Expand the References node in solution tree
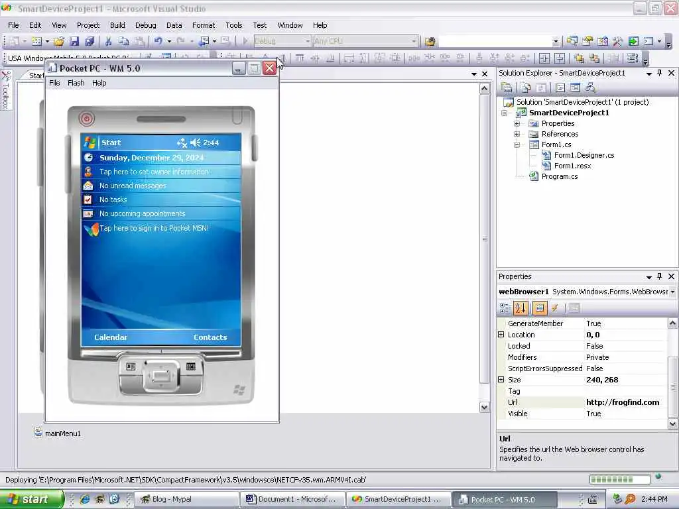Viewport: 679px width, 509px height. [517, 134]
